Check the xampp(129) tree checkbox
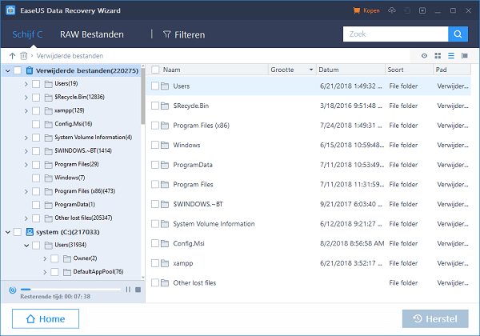 (36, 110)
